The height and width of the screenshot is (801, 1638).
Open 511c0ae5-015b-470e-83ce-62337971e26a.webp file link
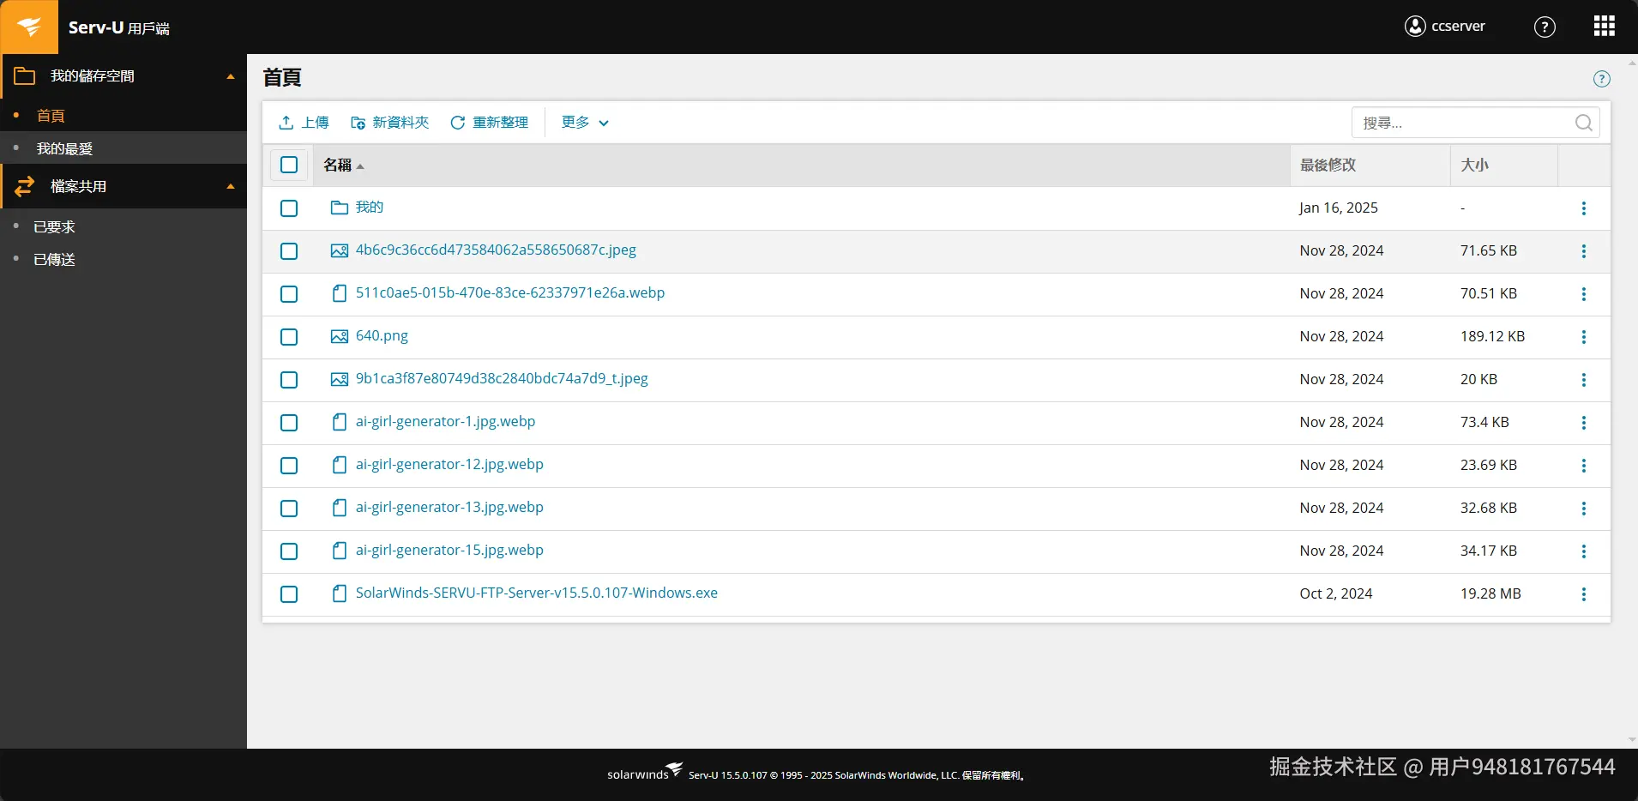click(510, 293)
